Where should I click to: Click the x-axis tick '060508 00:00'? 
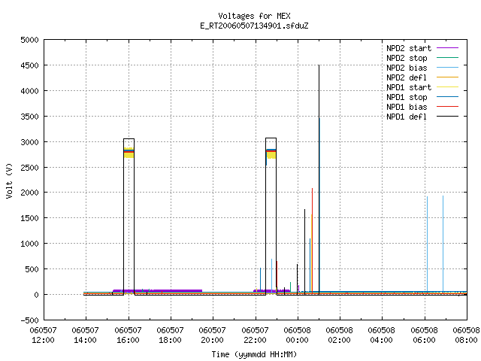pos(297,335)
